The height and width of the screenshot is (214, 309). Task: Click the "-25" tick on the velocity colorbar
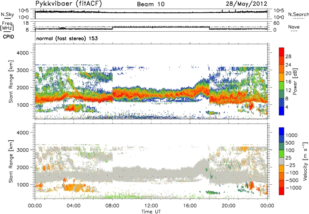coord(290,165)
